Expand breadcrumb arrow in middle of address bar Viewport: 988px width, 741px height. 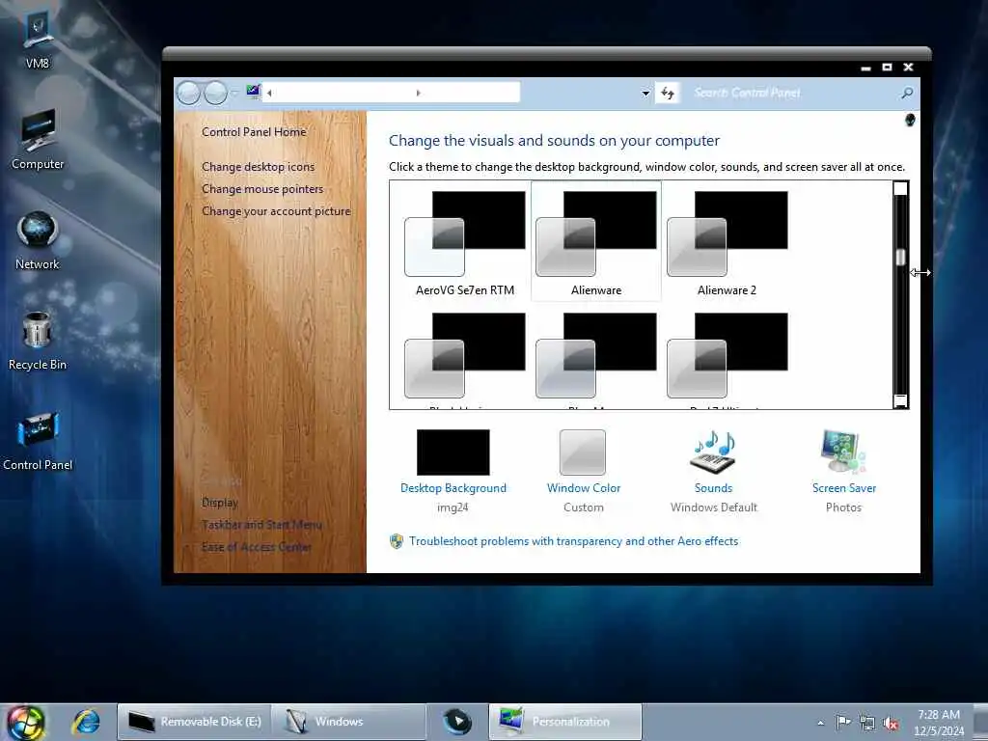click(418, 94)
